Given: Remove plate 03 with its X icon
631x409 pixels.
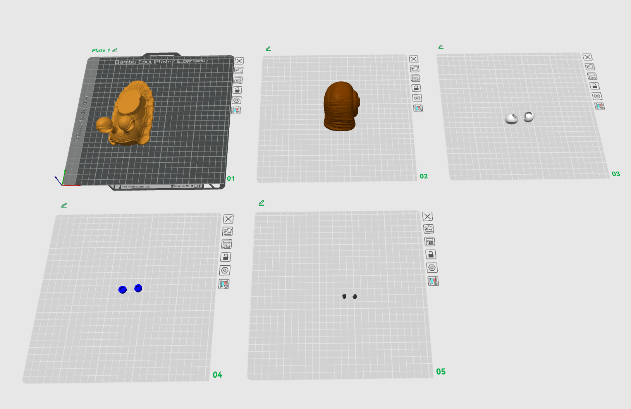Looking at the screenshot, I should [x=588, y=57].
